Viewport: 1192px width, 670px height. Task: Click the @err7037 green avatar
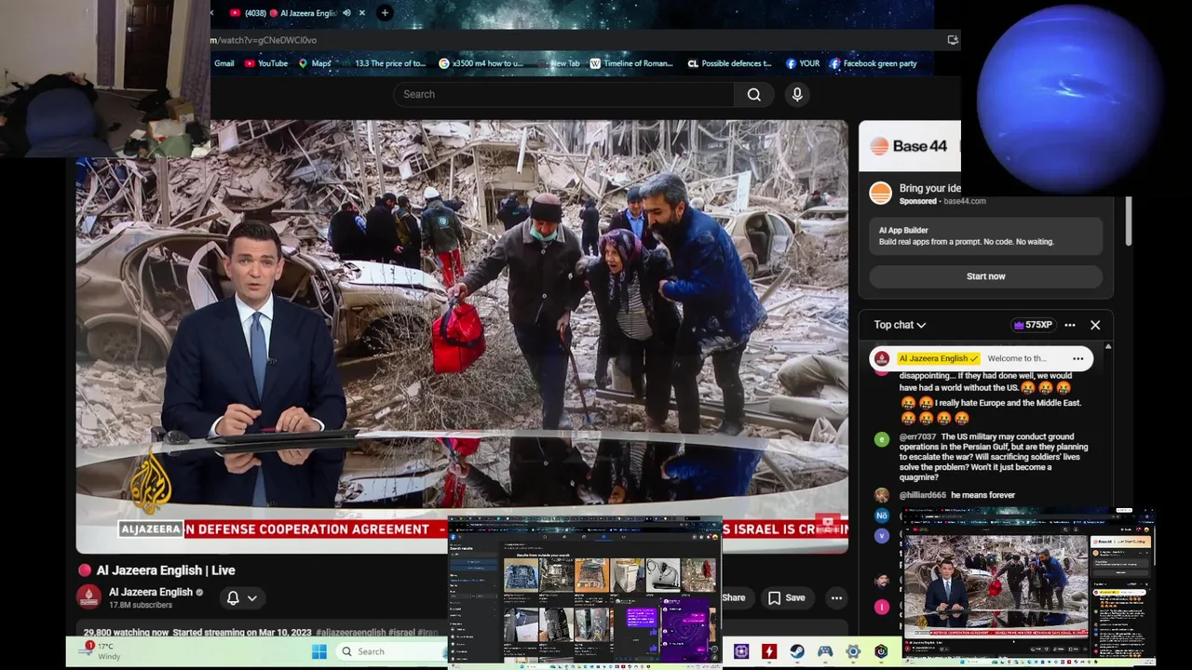882,438
